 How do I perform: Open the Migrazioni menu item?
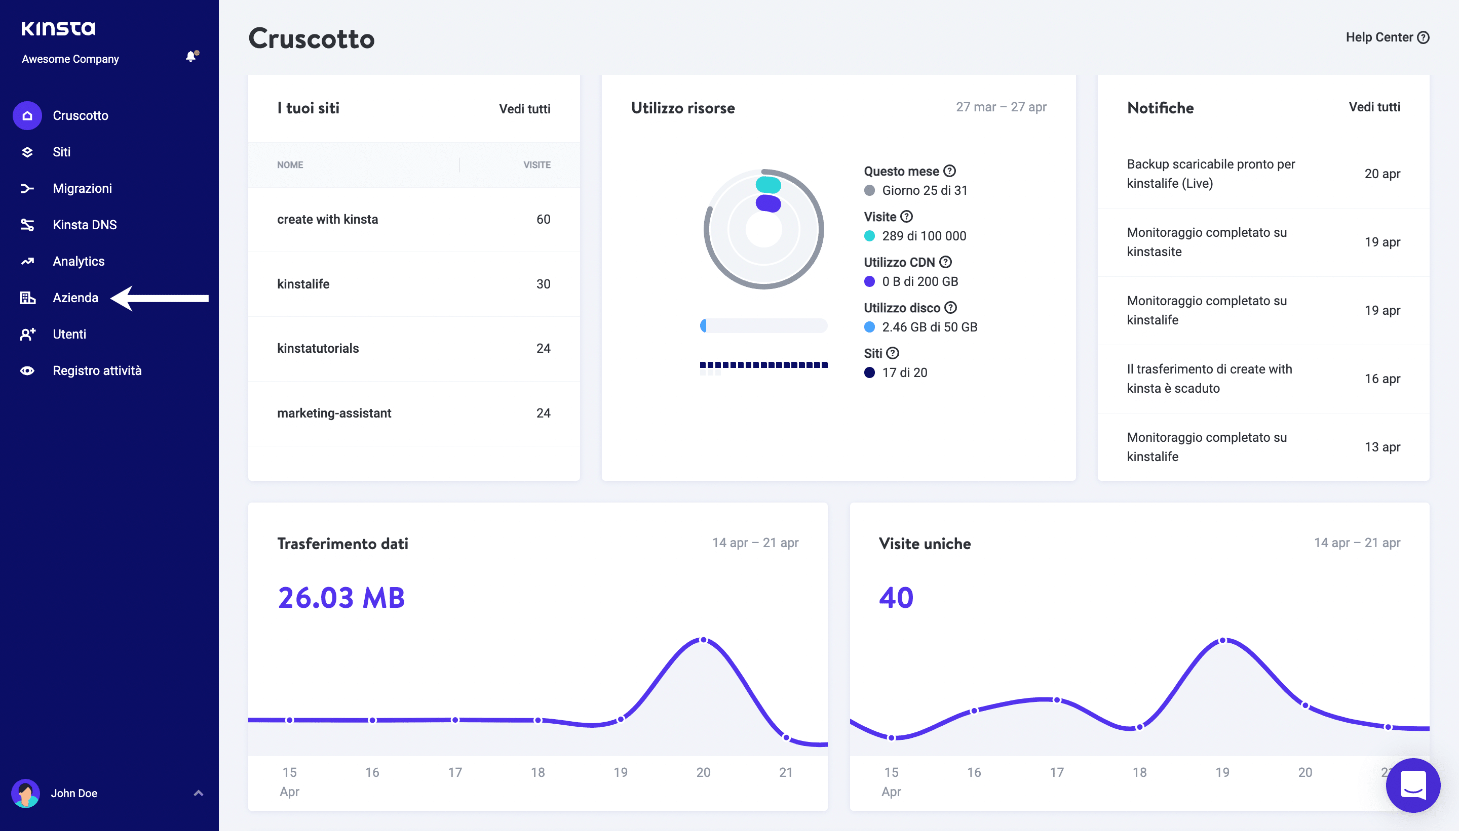coord(82,188)
